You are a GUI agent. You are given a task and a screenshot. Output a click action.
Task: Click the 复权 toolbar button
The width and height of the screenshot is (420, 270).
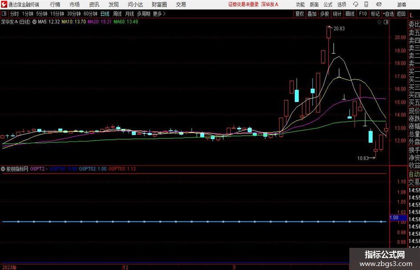point(300,14)
